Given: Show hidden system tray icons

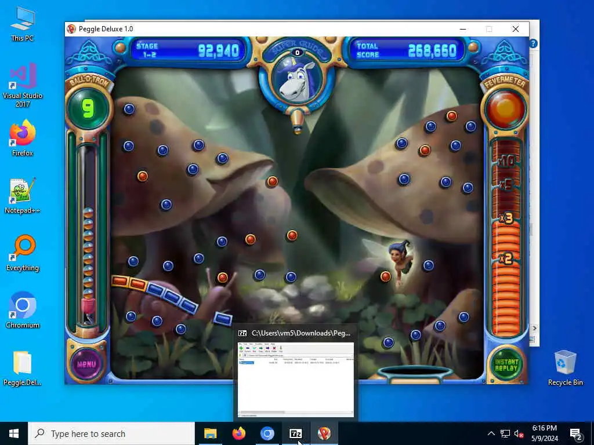Looking at the screenshot, I should click(491, 433).
